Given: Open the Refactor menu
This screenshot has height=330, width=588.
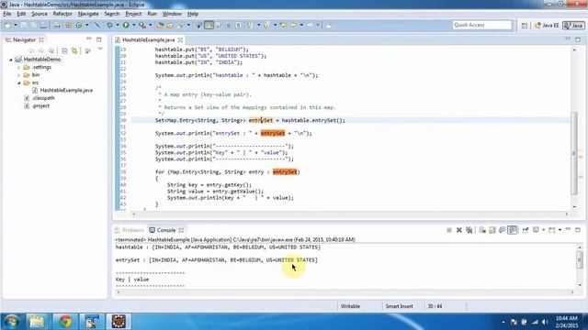Looking at the screenshot, I should [62, 14].
